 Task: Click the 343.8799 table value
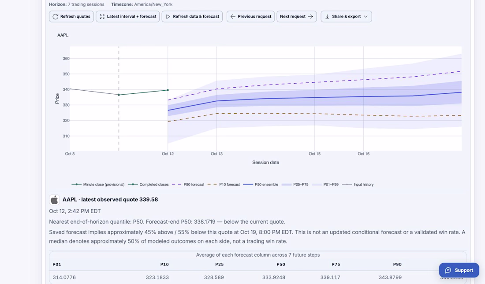click(390, 277)
